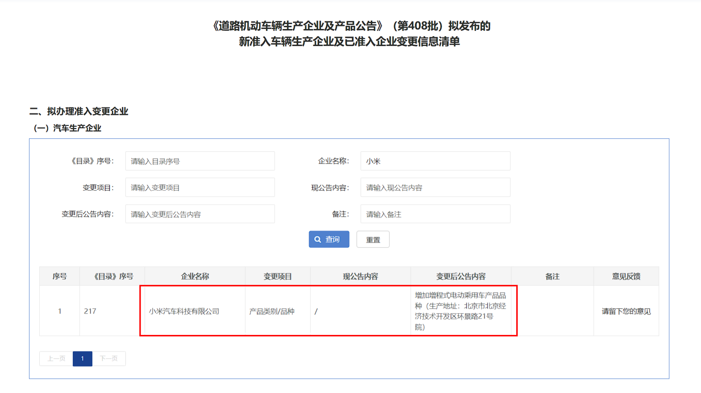Open 请留下您的意见 feedback link
The height and width of the screenshot is (393, 701).
click(x=626, y=311)
